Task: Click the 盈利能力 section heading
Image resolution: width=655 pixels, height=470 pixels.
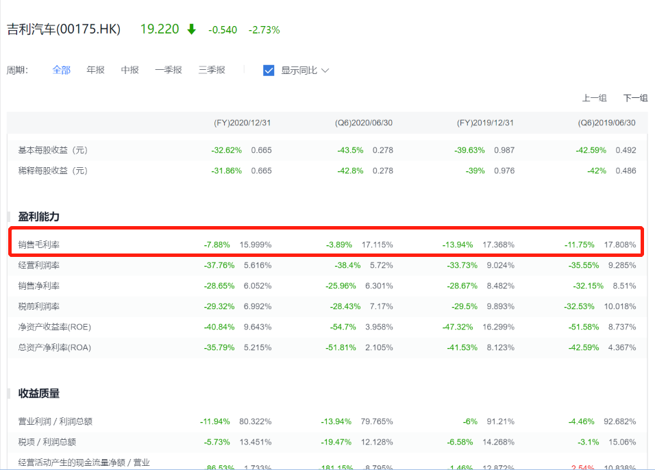Action: [39, 217]
